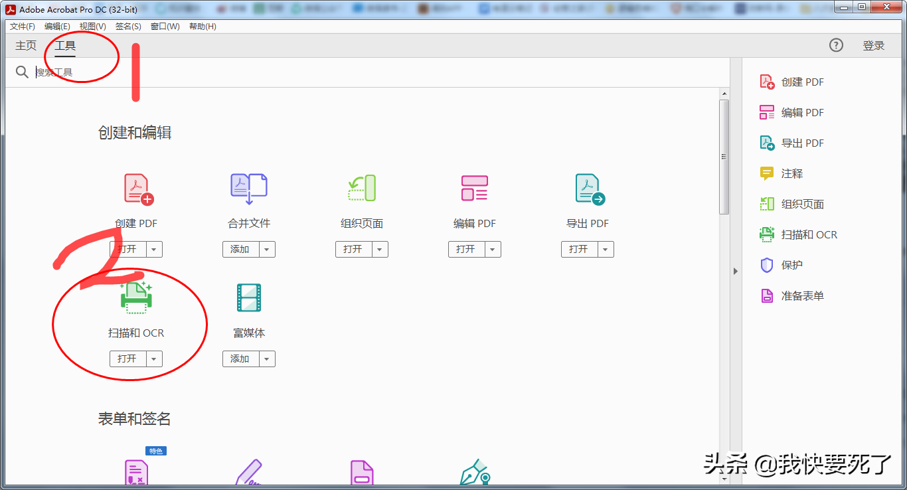Screen dimensions: 907x490
Task: Click the 创建和编辑 section heading
Action: [x=135, y=133]
